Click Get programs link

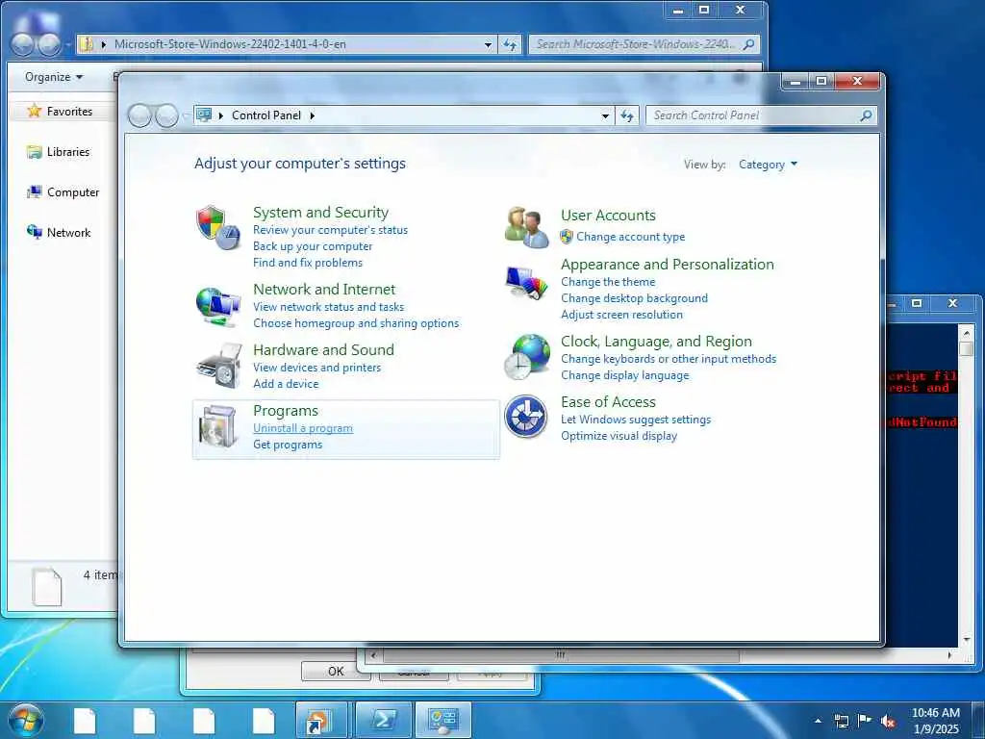click(288, 445)
